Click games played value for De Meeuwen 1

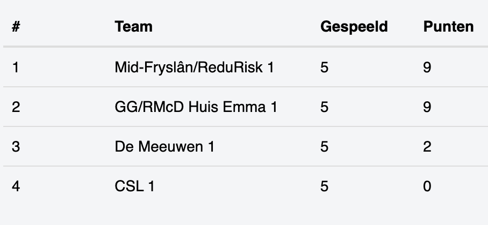tap(324, 146)
